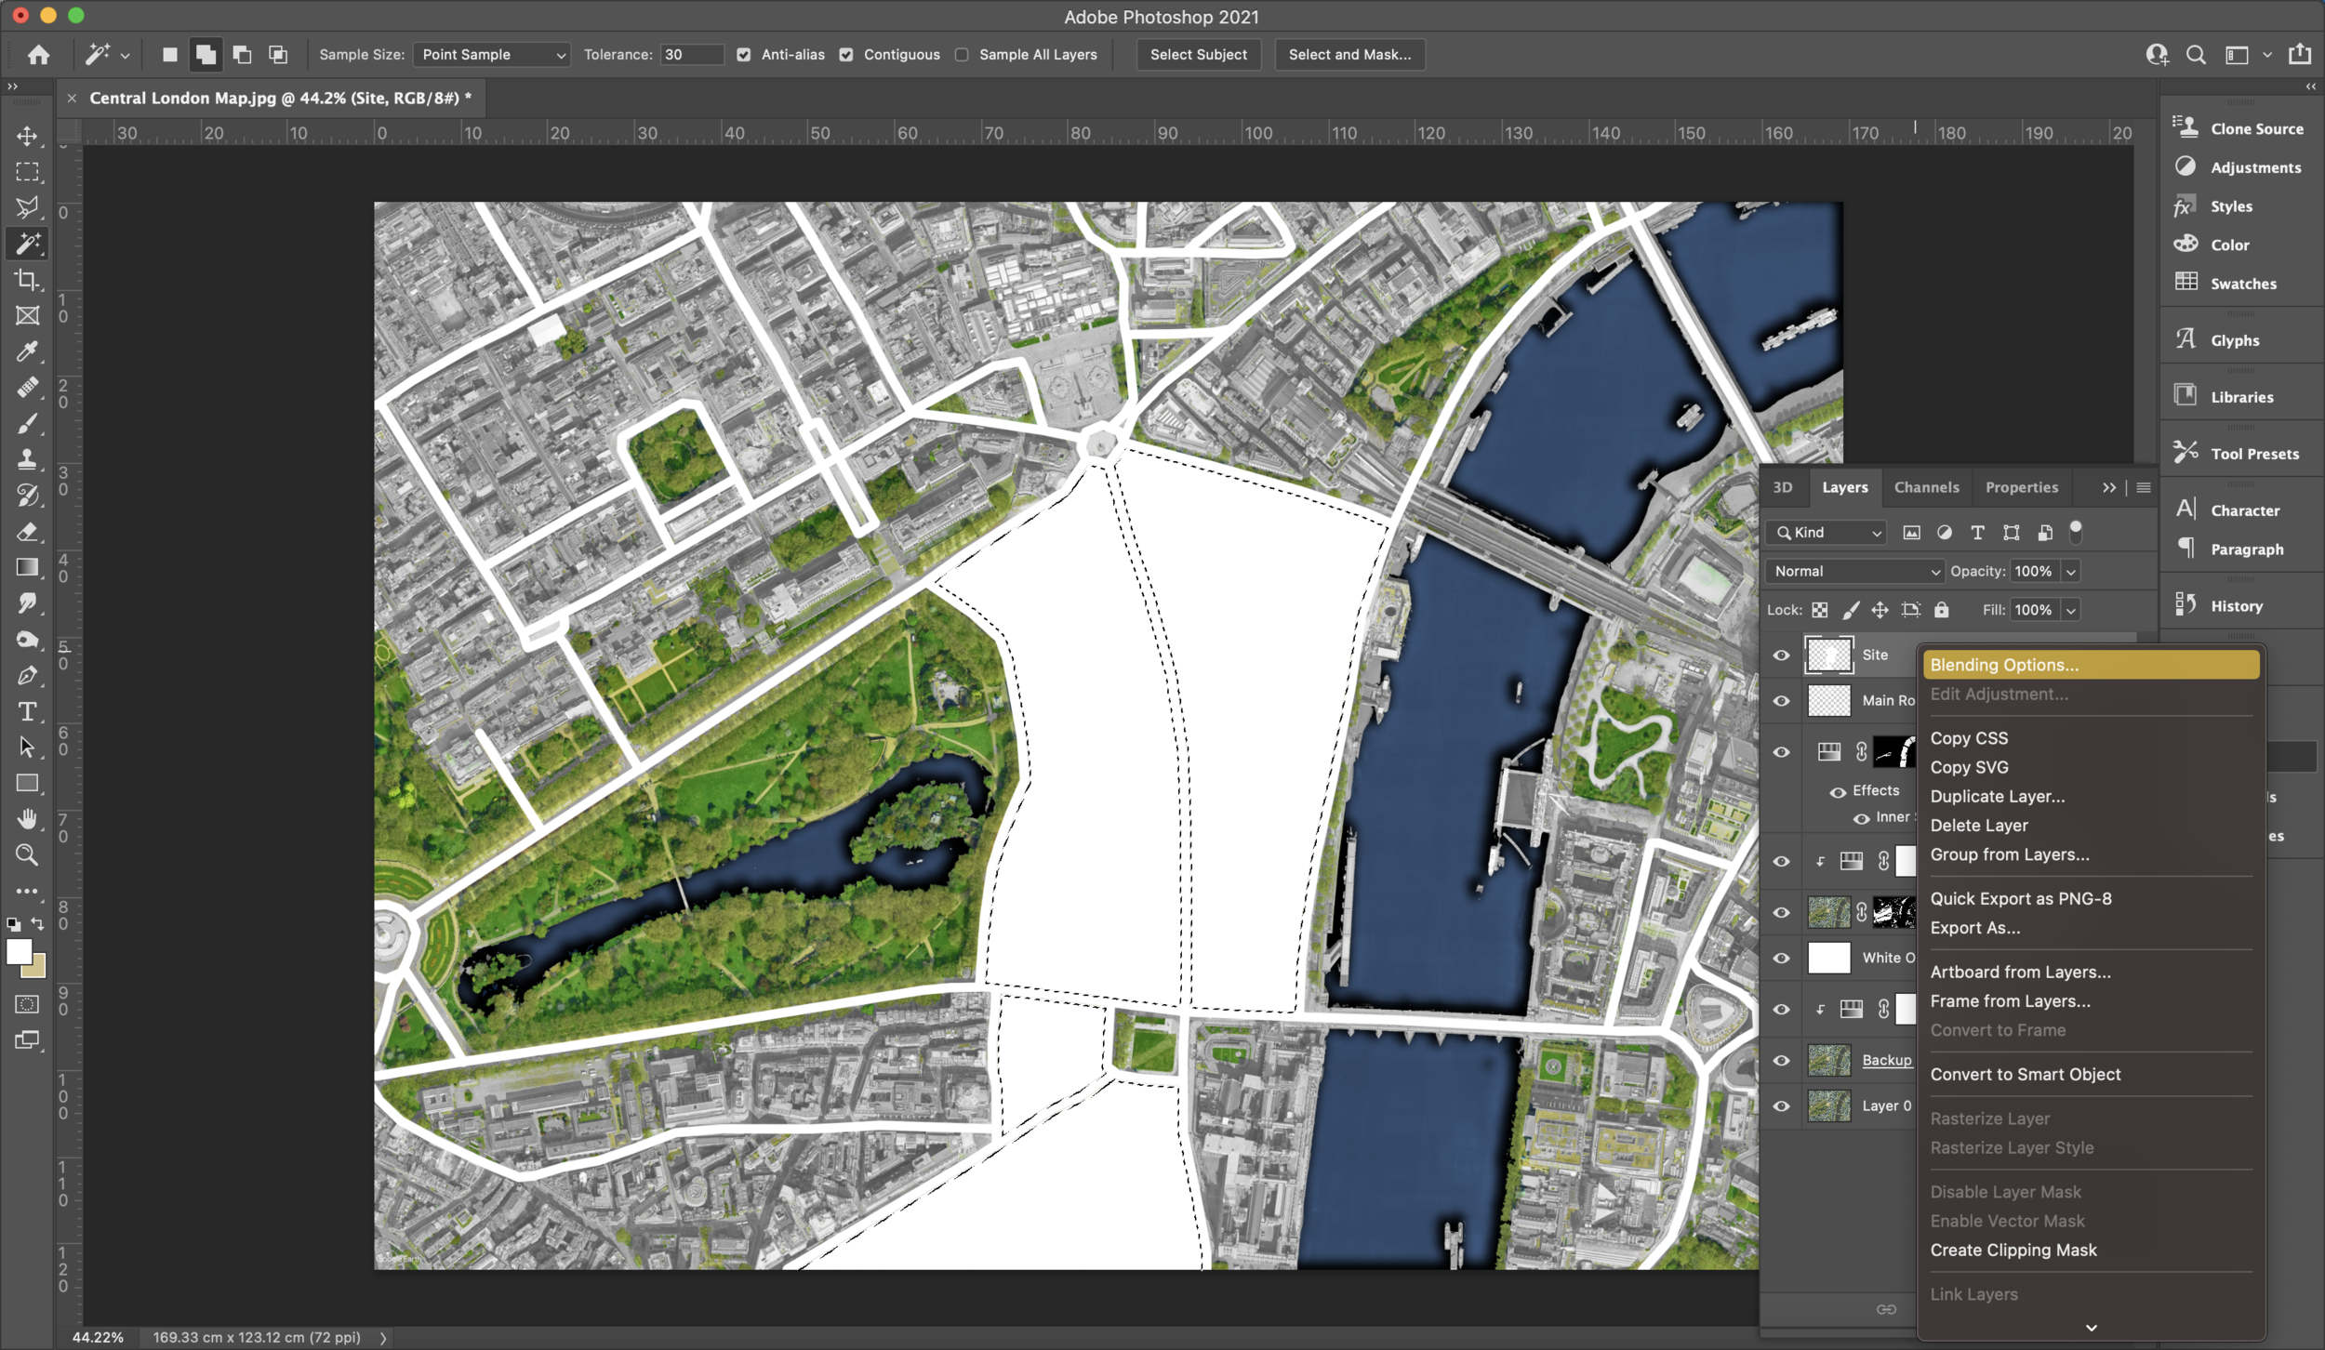Select the Path Selection tool

pyautogui.click(x=27, y=748)
